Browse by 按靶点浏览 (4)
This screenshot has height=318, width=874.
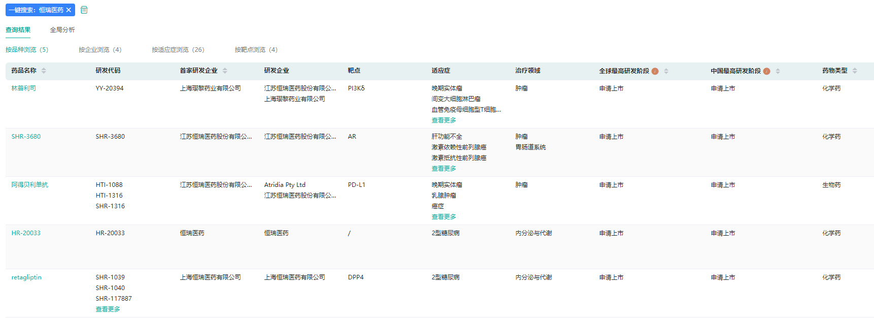tap(256, 50)
